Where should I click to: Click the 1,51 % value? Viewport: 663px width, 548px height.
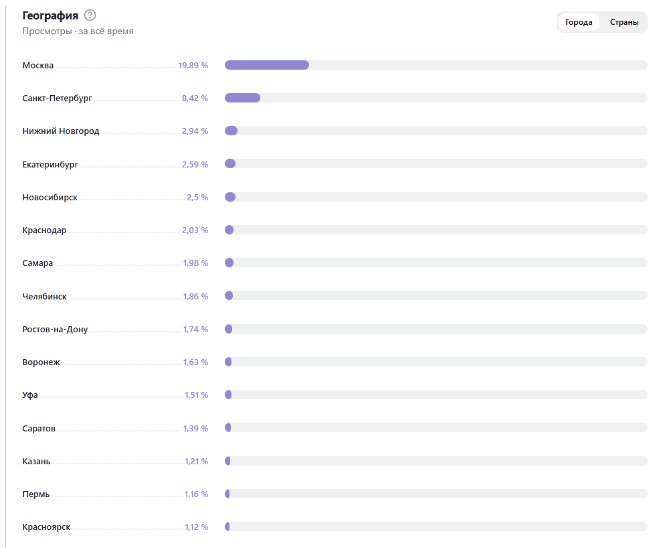196,395
